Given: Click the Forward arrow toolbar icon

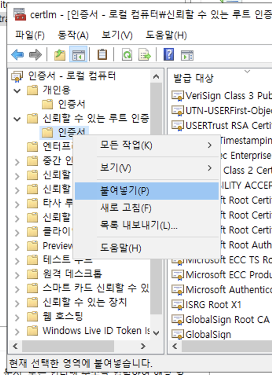Looking at the screenshot, I should (35, 55).
